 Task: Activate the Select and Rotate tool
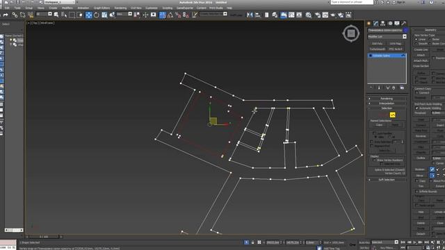coord(97,15)
